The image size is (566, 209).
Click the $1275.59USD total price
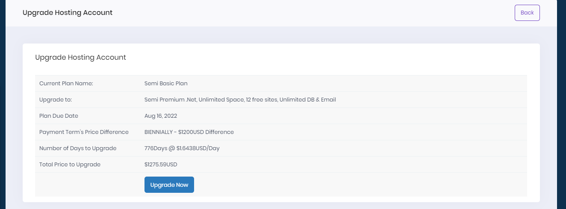click(x=161, y=165)
